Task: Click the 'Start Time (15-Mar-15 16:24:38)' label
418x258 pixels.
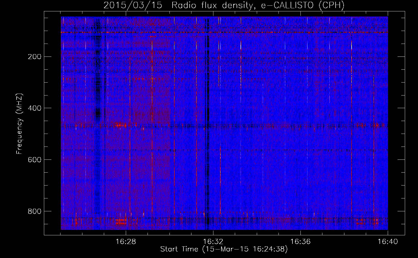Action: click(x=224, y=249)
